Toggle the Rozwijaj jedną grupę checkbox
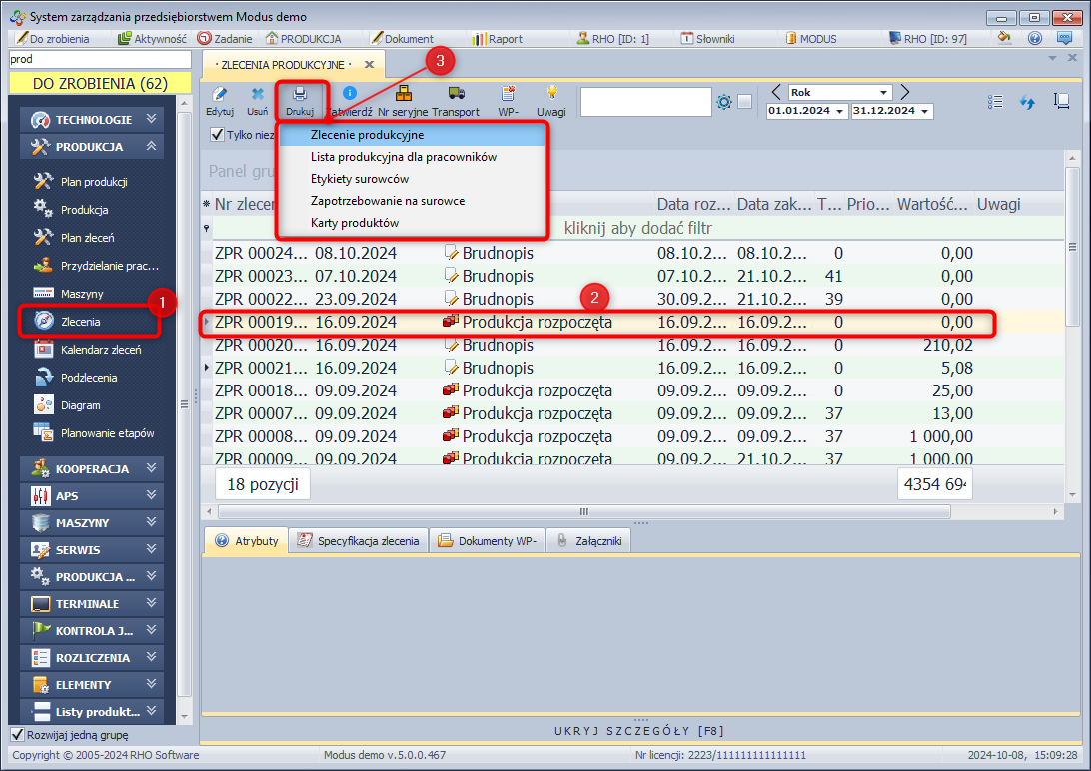The image size is (1091, 771). point(17,735)
